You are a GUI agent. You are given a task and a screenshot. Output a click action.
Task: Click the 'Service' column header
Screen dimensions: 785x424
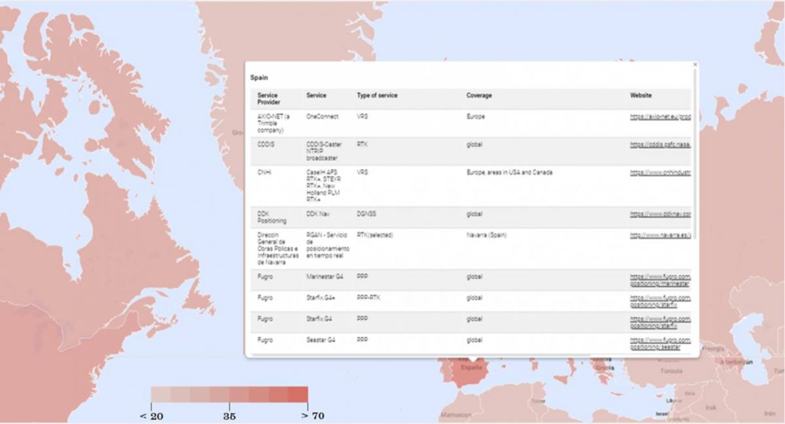[x=316, y=96]
